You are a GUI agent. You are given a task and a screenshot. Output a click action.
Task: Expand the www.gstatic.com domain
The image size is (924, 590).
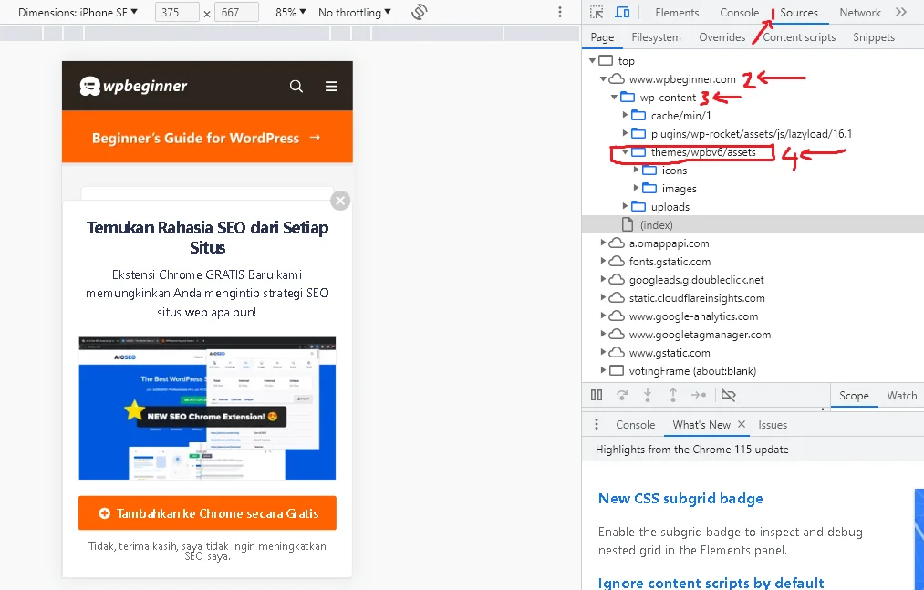(603, 353)
